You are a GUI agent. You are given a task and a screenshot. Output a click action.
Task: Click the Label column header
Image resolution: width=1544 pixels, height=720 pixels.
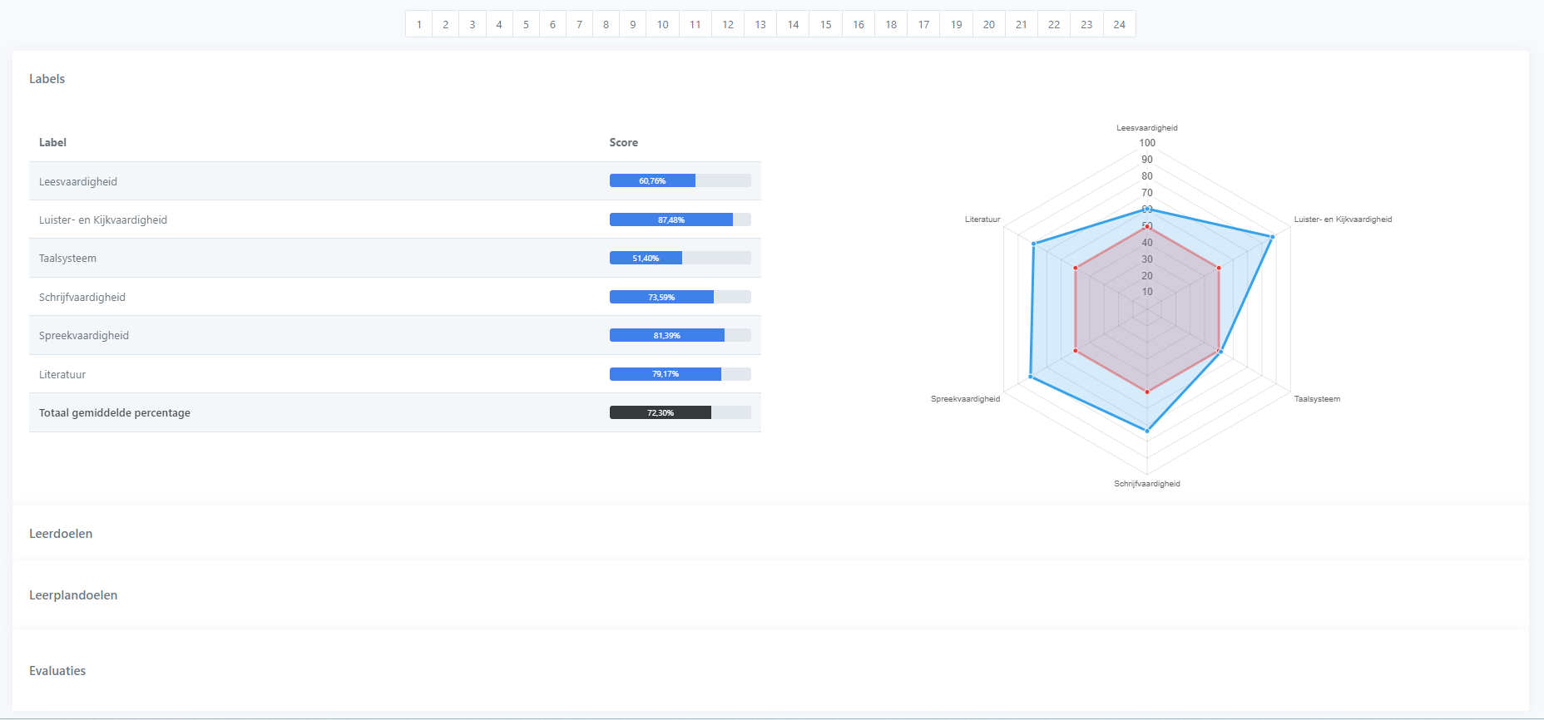click(x=52, y=143)
